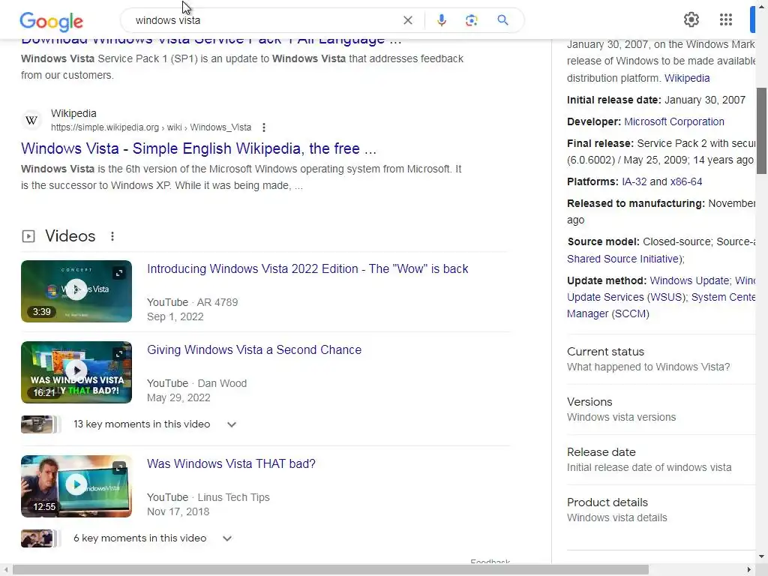Open Product details: Windows vista details
This screenshot has height=576, width=768.
point(661,510)
